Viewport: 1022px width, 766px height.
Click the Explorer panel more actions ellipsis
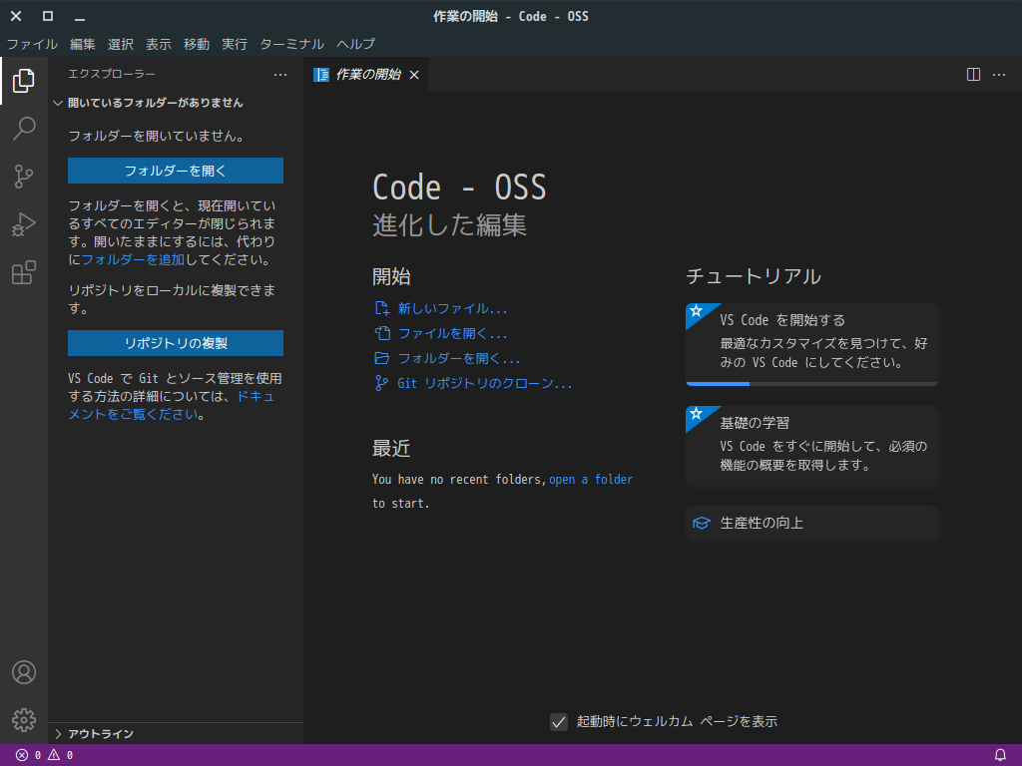click(280, 74)
